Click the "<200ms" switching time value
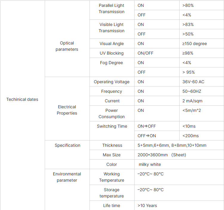Image resolution: width=224 pixels, height=210 pixels. click(x=191, y=136)
